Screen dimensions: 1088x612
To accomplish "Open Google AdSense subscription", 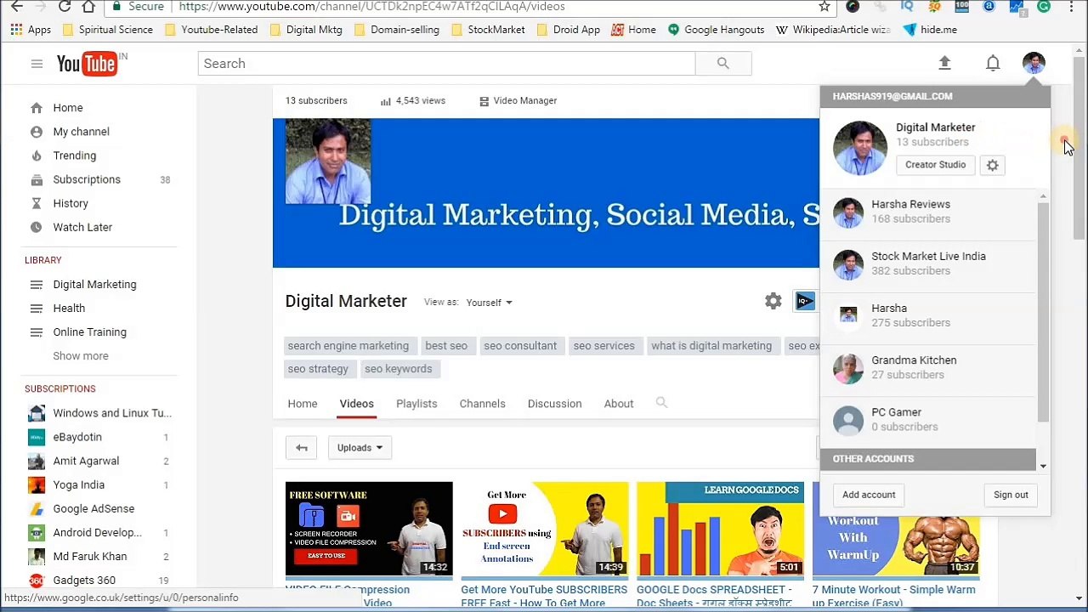I will tap(93, 509).
